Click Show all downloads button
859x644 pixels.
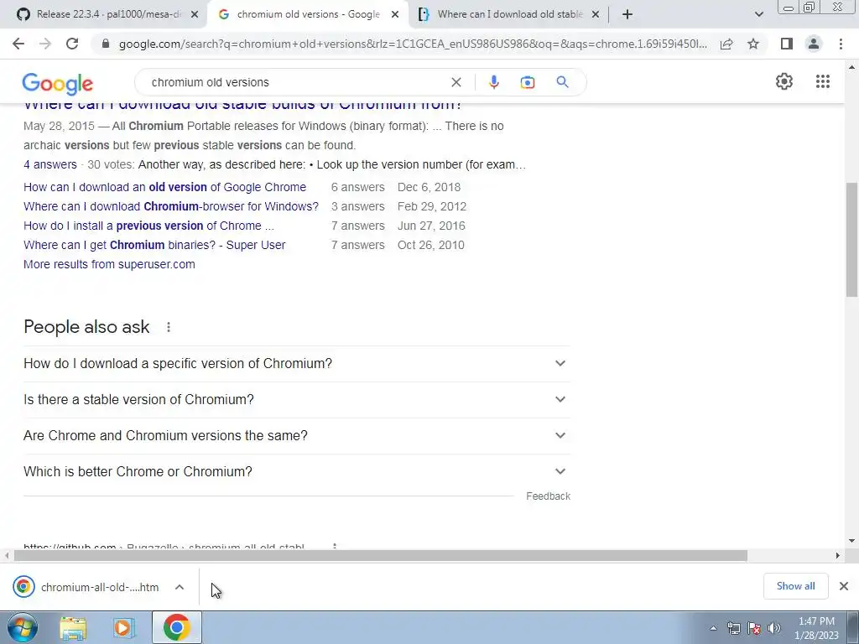(x=795, y=586)
